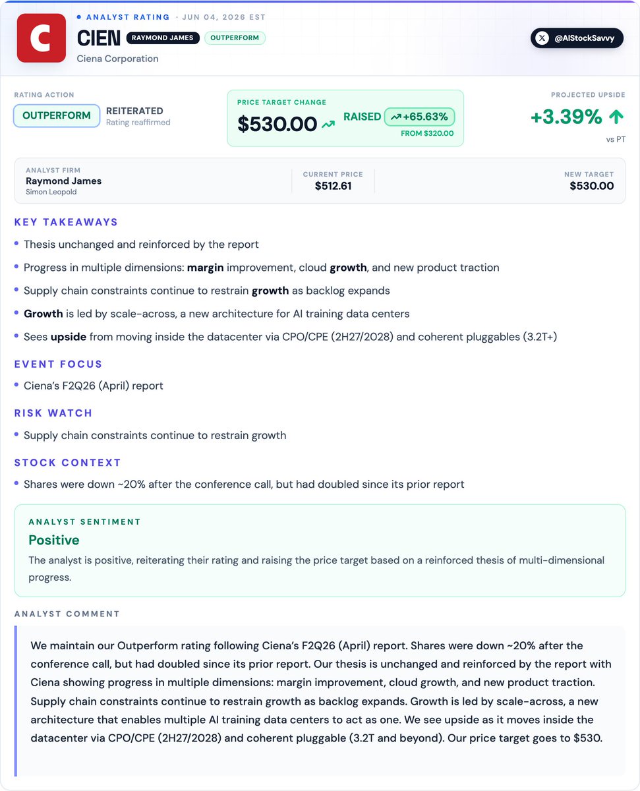Click the red Ciena C logo
The height and width of the screenshot is (791, 640).
[41, 38]
